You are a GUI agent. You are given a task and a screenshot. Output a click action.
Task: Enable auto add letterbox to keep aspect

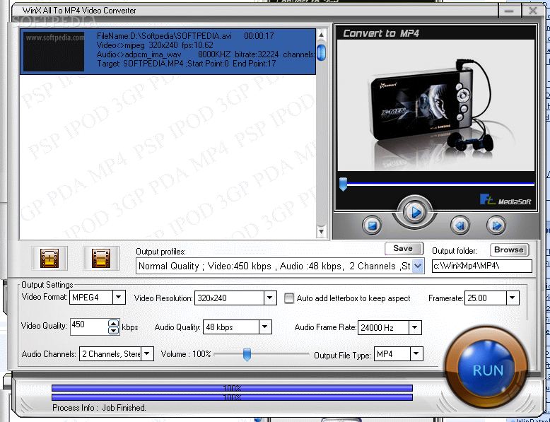tap(289, 298)
